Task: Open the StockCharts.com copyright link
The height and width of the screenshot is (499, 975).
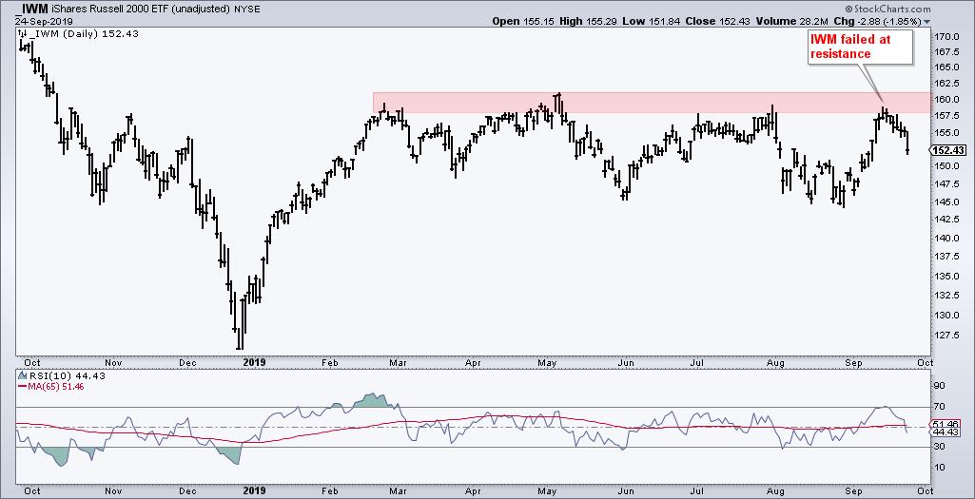Action: pos(887,9)
